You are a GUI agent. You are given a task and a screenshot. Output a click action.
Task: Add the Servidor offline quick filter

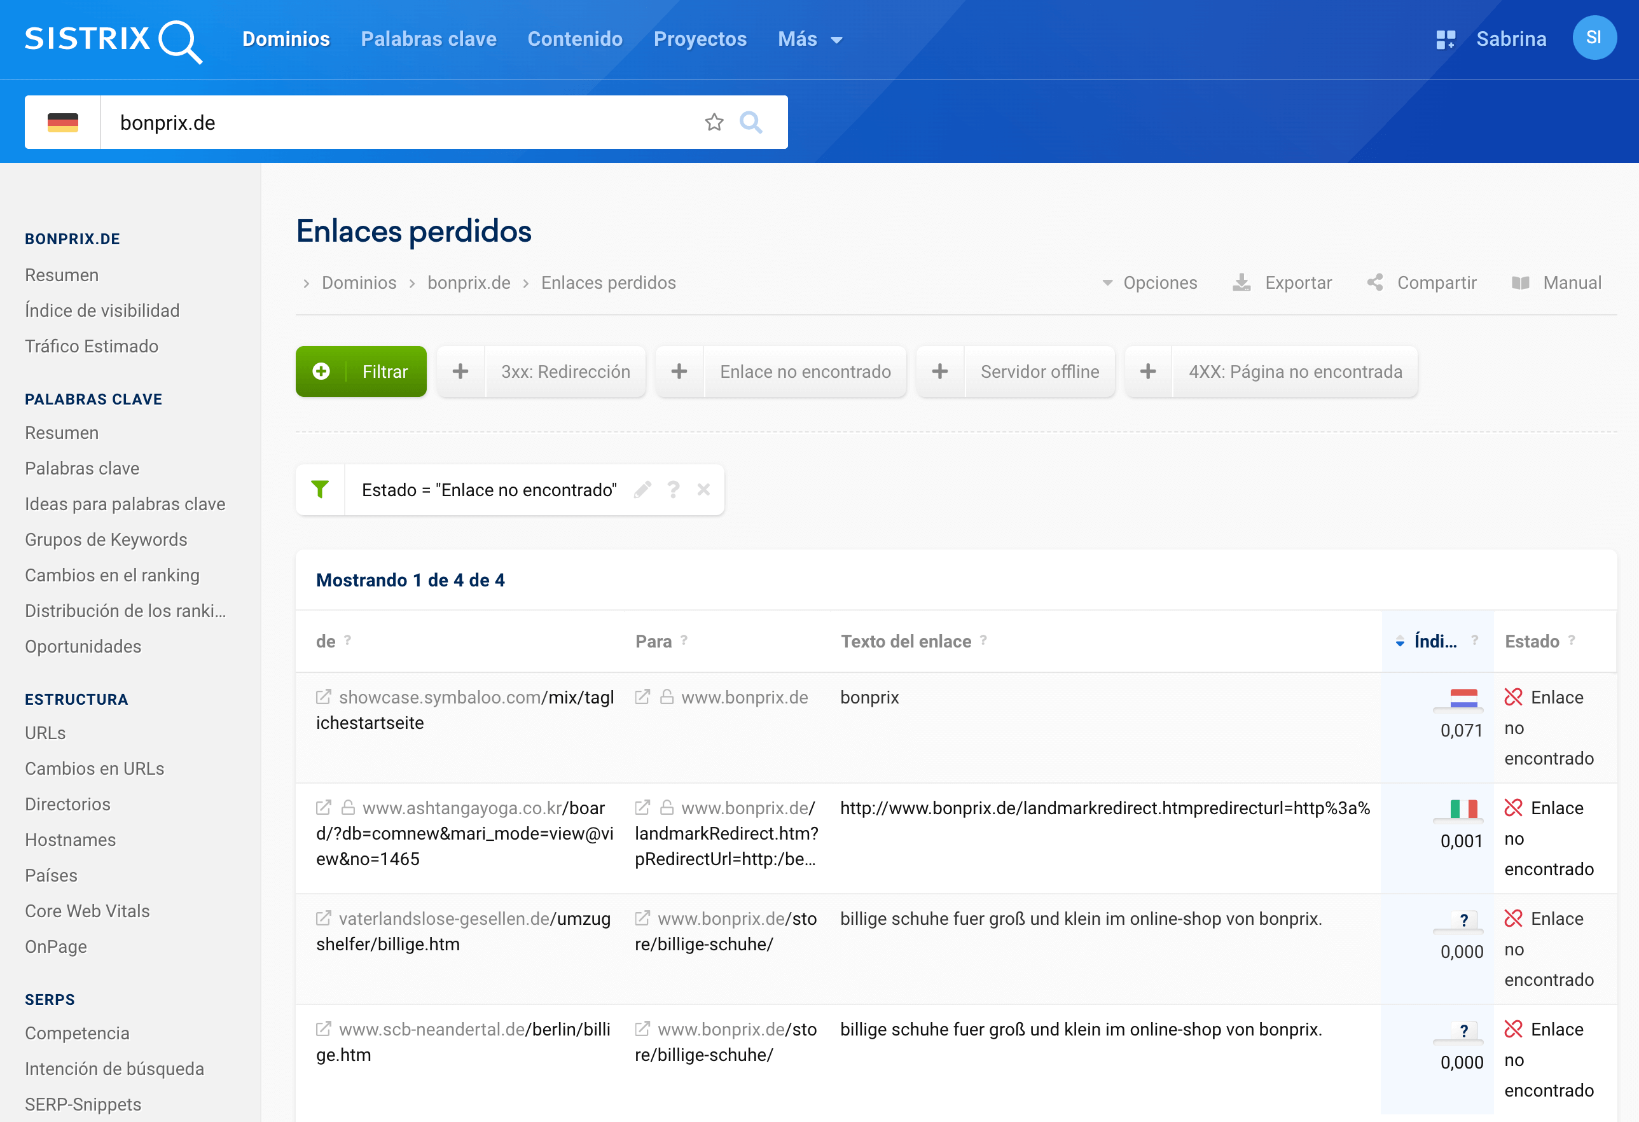click(940, 371)
